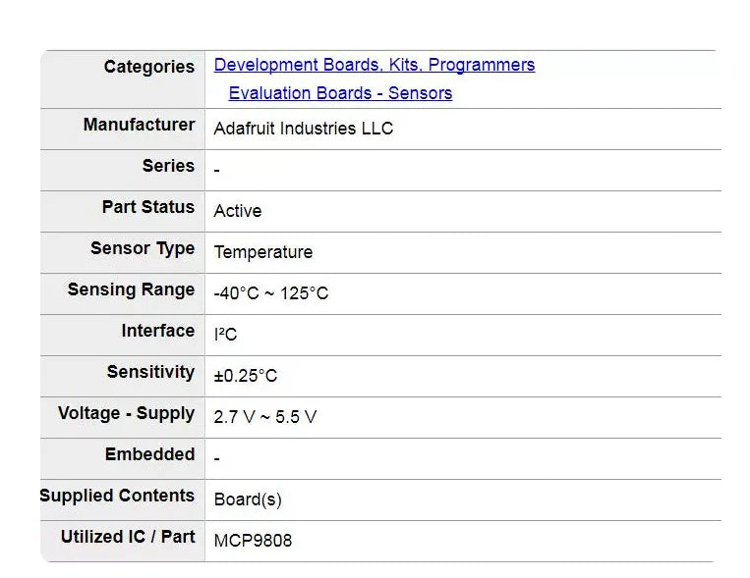Select the Part Status label
This screenshot has width=750, height=578.
point(148,207)
